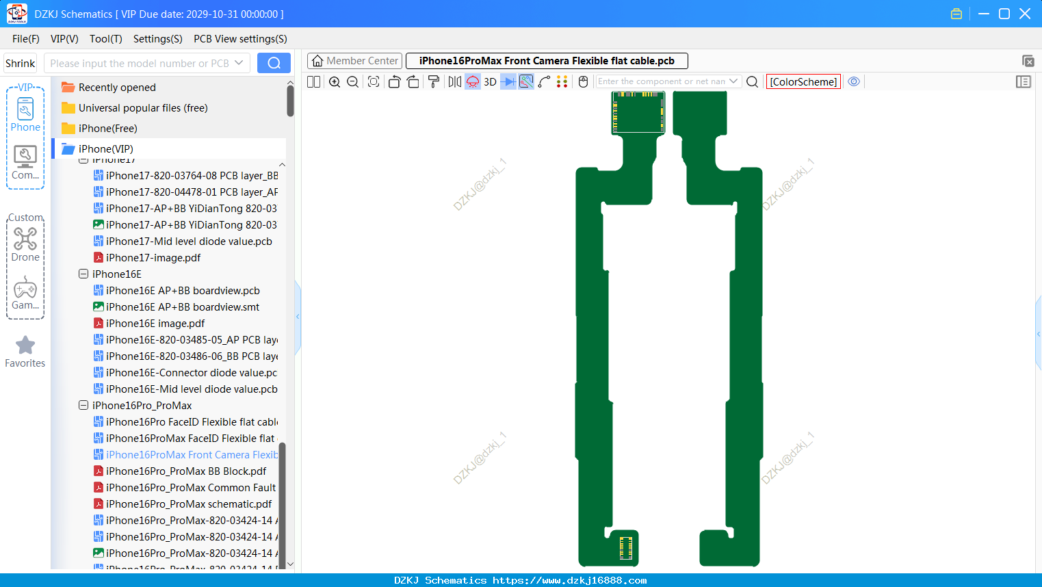This screenshot has height=587, width=1042.
Task: Zoom in on the PCB view
Action: pyautogui.click(x=335, y=82)
